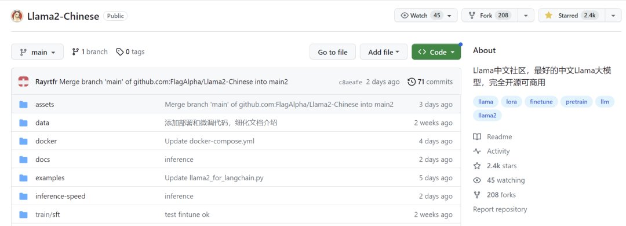Viewport: 626px width, 226px height.
Task: Click the Go to file button
Action: point(333,52)
